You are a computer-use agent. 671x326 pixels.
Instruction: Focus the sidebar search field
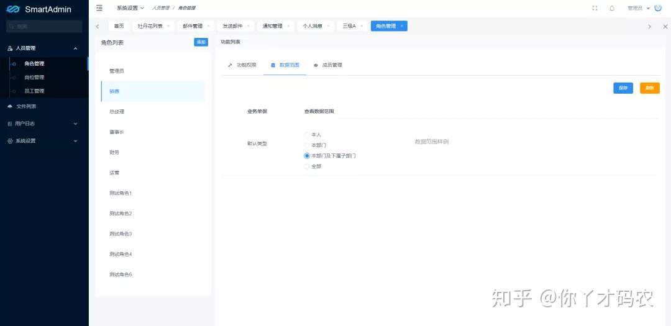pos(44,27)
